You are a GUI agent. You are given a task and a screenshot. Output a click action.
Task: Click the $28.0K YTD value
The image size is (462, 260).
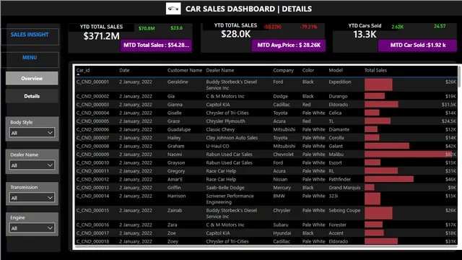click(236, 34)
